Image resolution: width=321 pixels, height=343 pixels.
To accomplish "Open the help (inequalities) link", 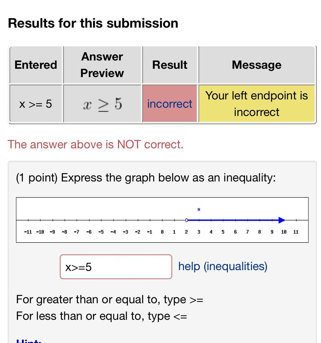I will [x=223, y=267].
